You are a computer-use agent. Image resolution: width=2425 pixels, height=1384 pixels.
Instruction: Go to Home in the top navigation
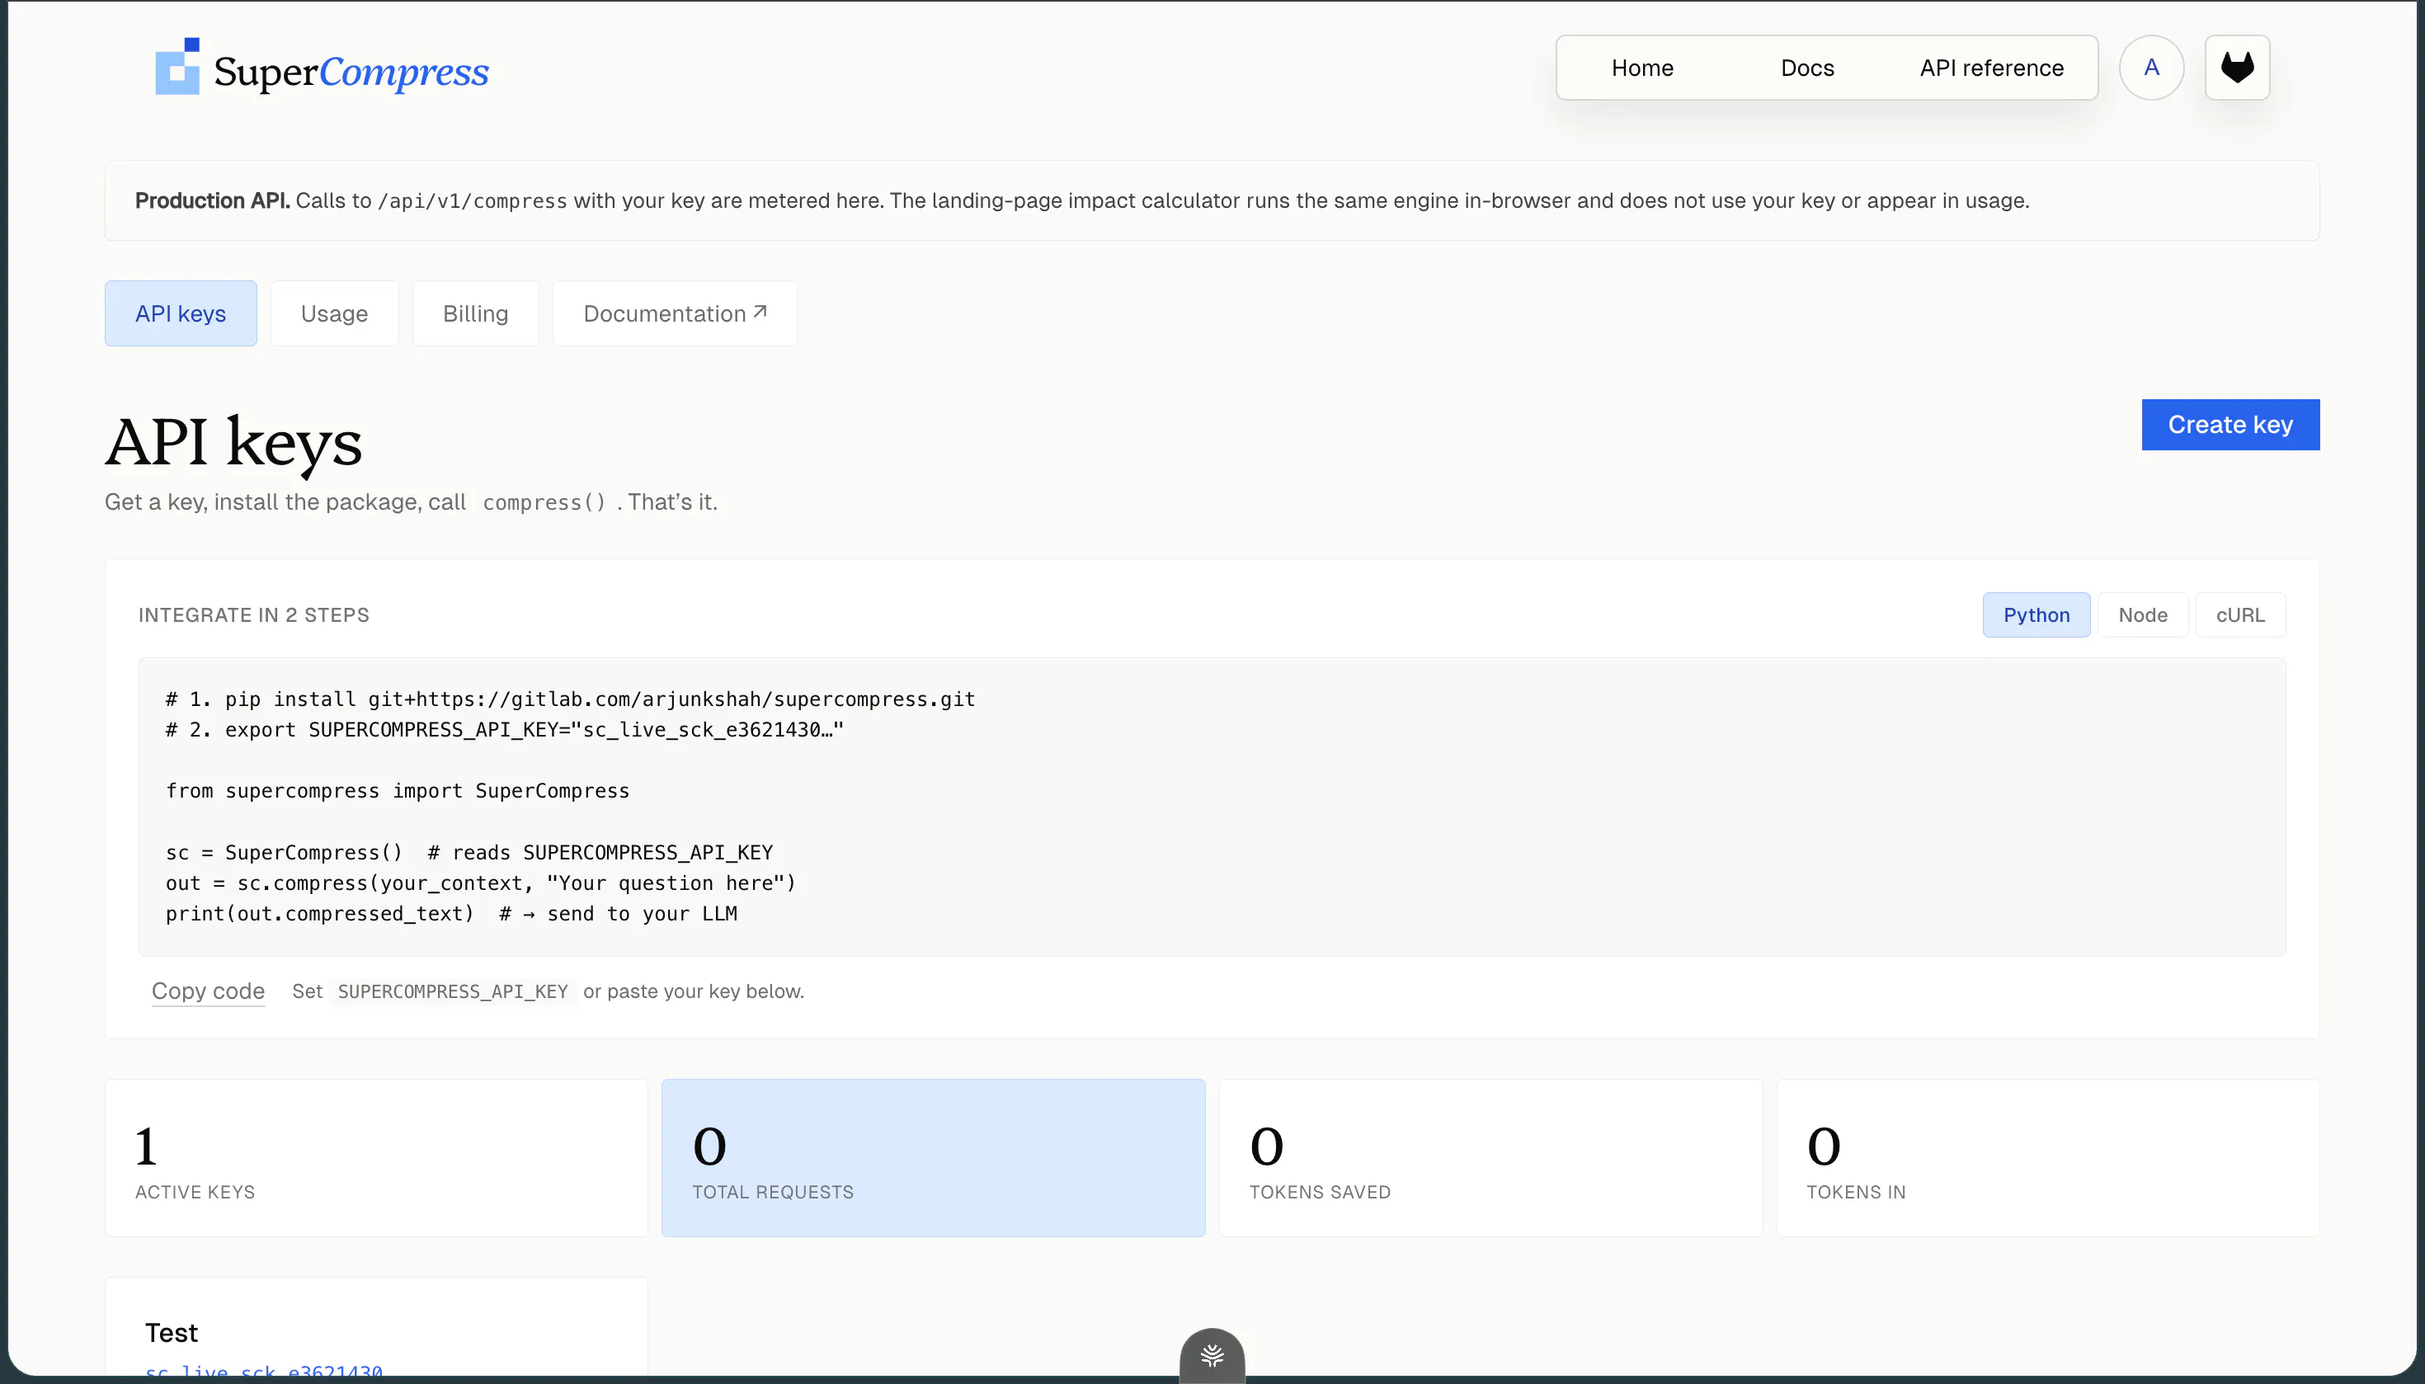(x=1641, y=68)
